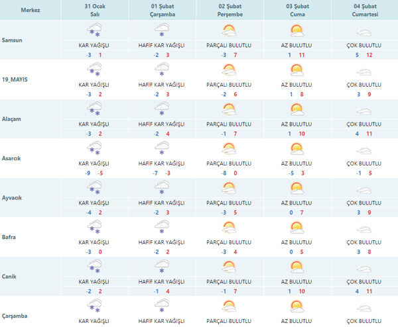This screenshot has width=398, height=327.
Task: Select the 31 Ocak Salı column header
Action: click(x=94, y=10)
